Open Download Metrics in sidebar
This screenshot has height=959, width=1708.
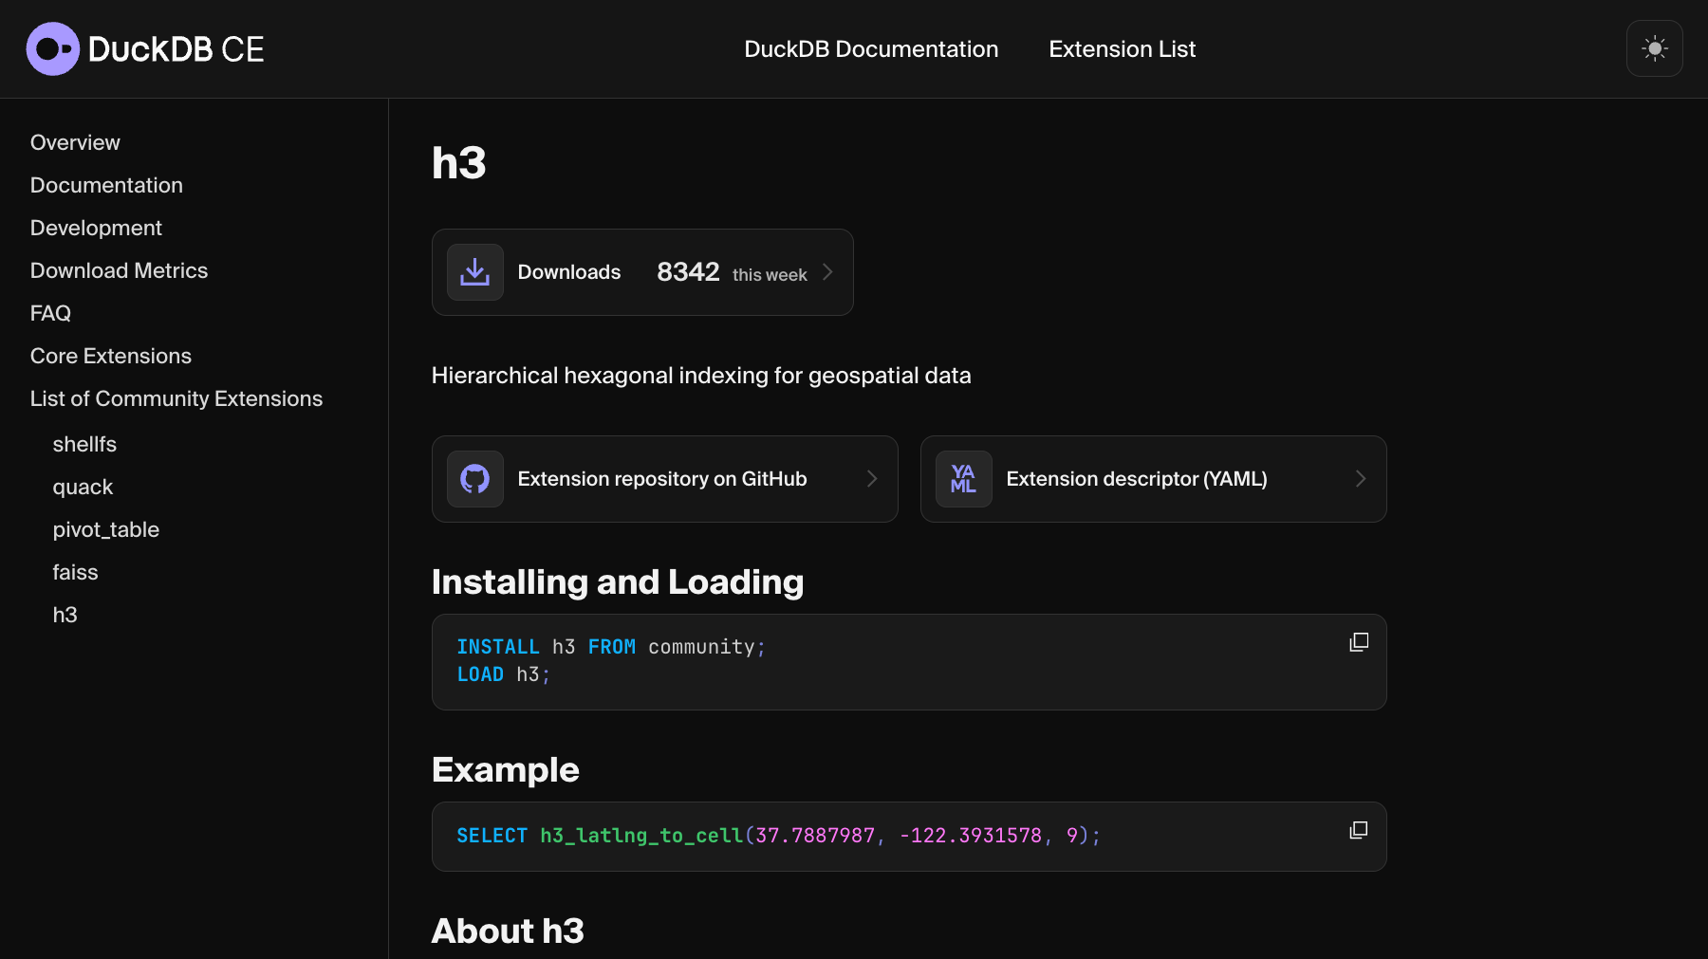119,270
